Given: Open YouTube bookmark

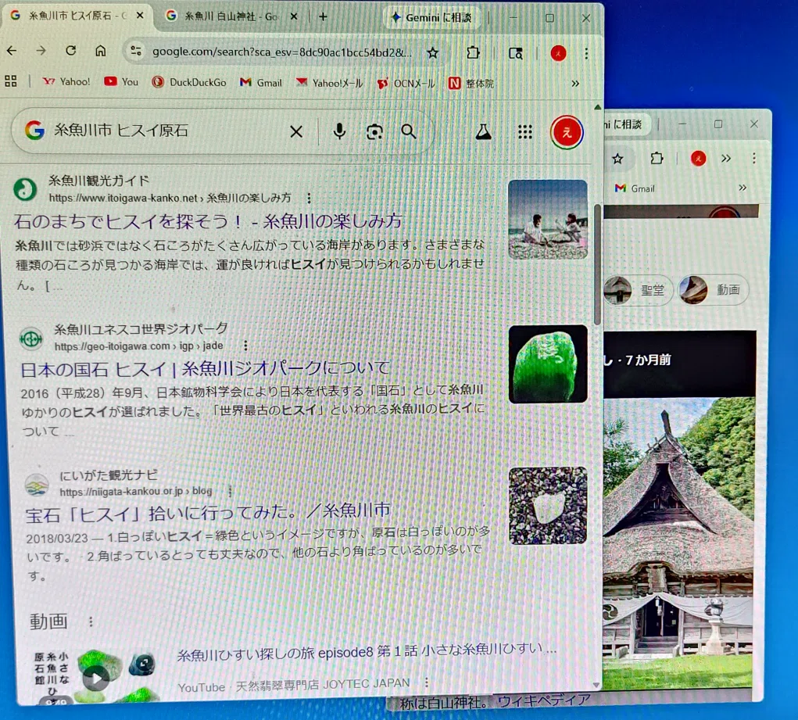Looking at the screenshot, I should coord(121,81).
